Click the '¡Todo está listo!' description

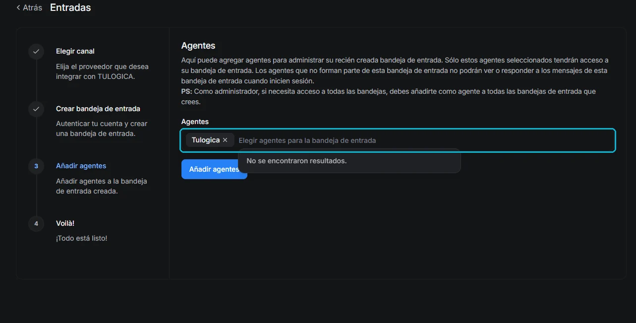82,238
